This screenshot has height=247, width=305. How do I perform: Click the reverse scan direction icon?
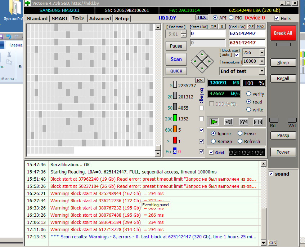(x=229, y=122)
